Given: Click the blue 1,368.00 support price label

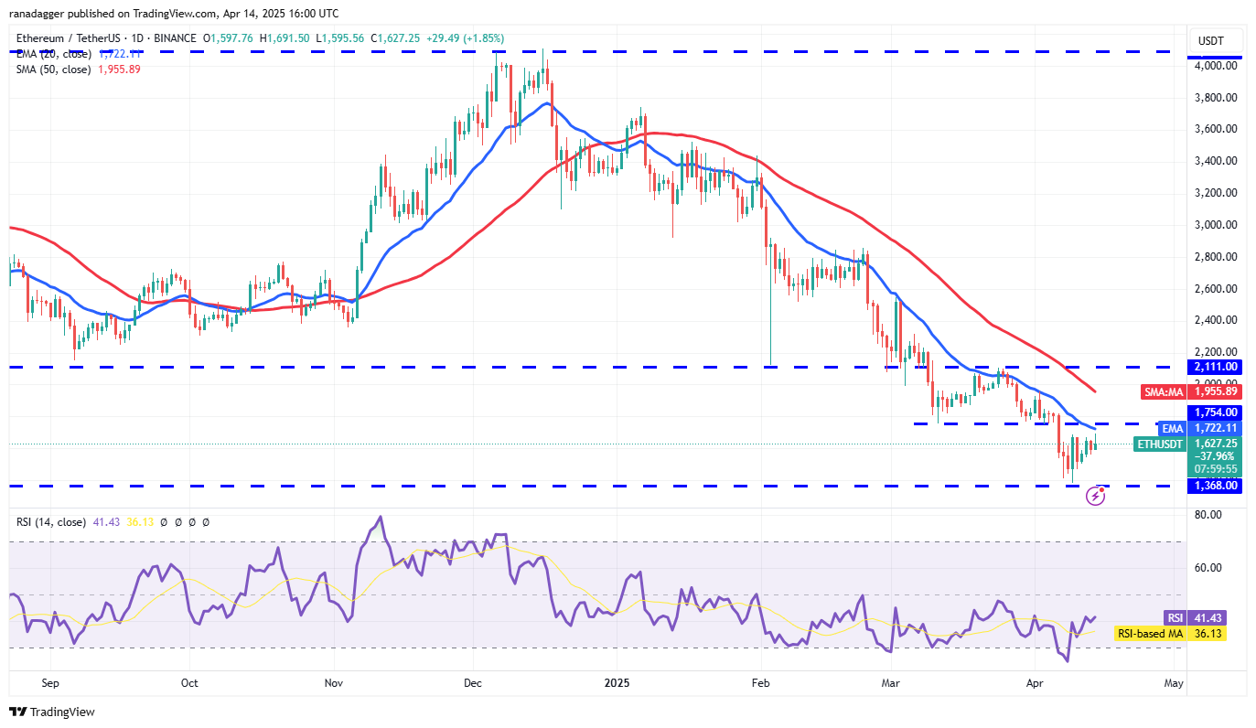Looking at the screenshot, I should tap(1215, 486).
